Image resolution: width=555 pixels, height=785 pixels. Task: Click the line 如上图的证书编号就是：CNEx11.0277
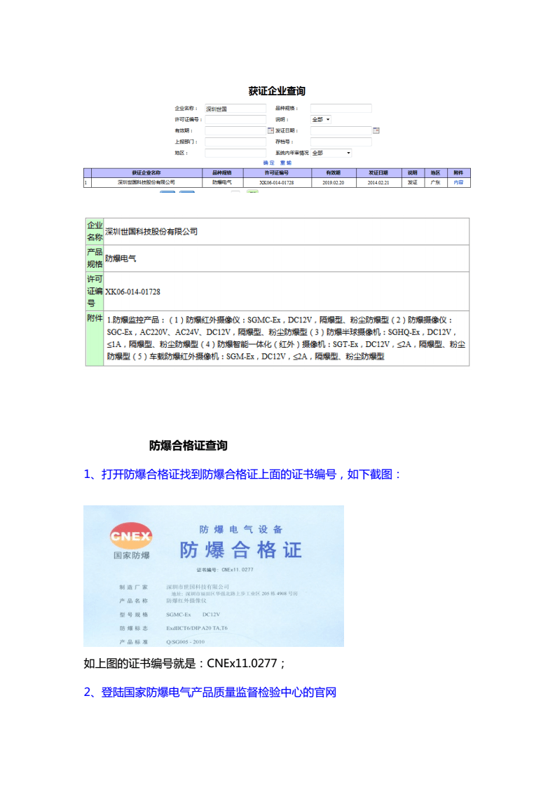185,663
